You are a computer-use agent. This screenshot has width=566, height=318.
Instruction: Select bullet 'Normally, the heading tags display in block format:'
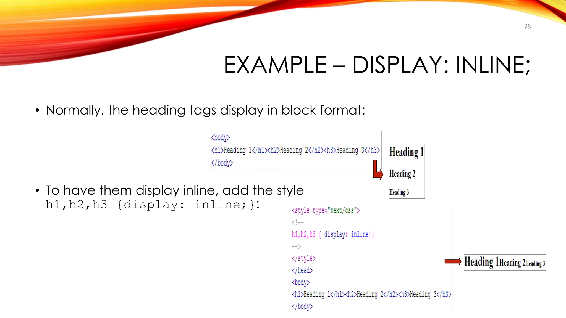pyautogui.click(x=205, y=110)
